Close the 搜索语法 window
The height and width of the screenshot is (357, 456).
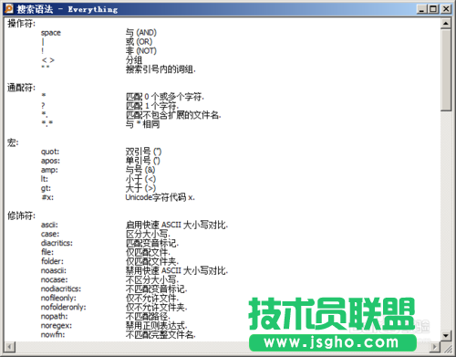pyautogui.click(x=446, y=9)
